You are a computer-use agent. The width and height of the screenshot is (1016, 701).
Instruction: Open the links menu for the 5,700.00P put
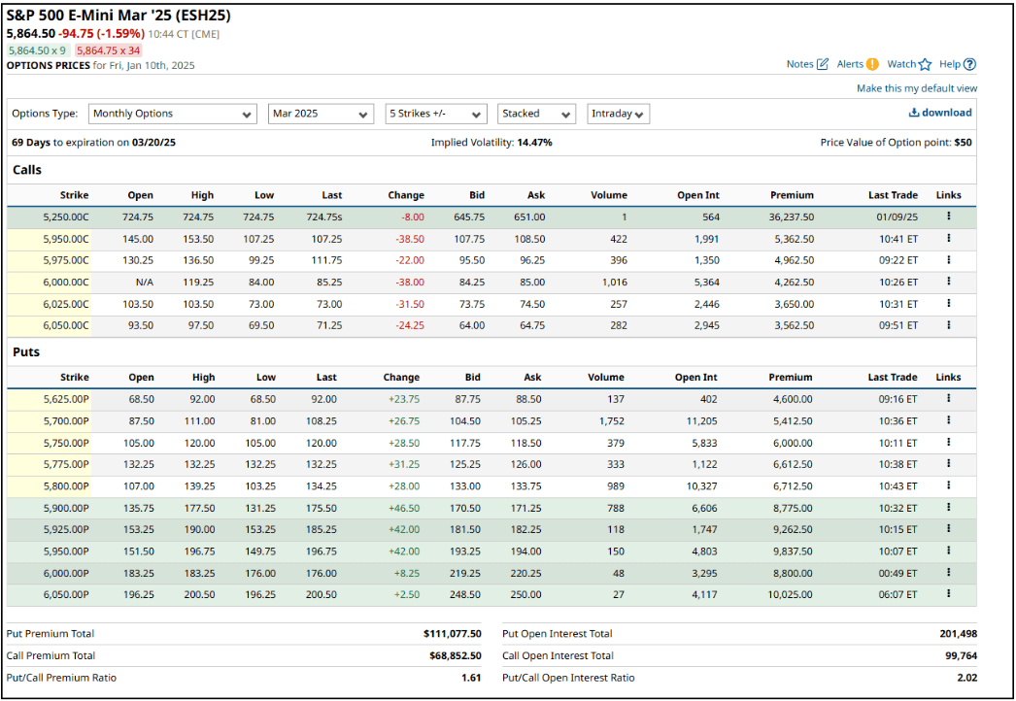click(949, 420)
